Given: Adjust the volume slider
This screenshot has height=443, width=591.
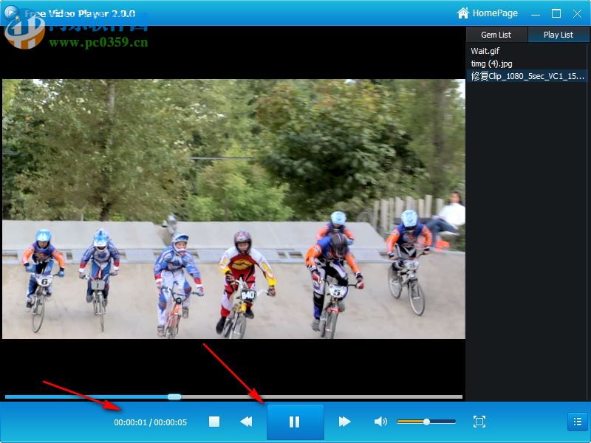Looking at the screenshot, I should click(426, 421).
